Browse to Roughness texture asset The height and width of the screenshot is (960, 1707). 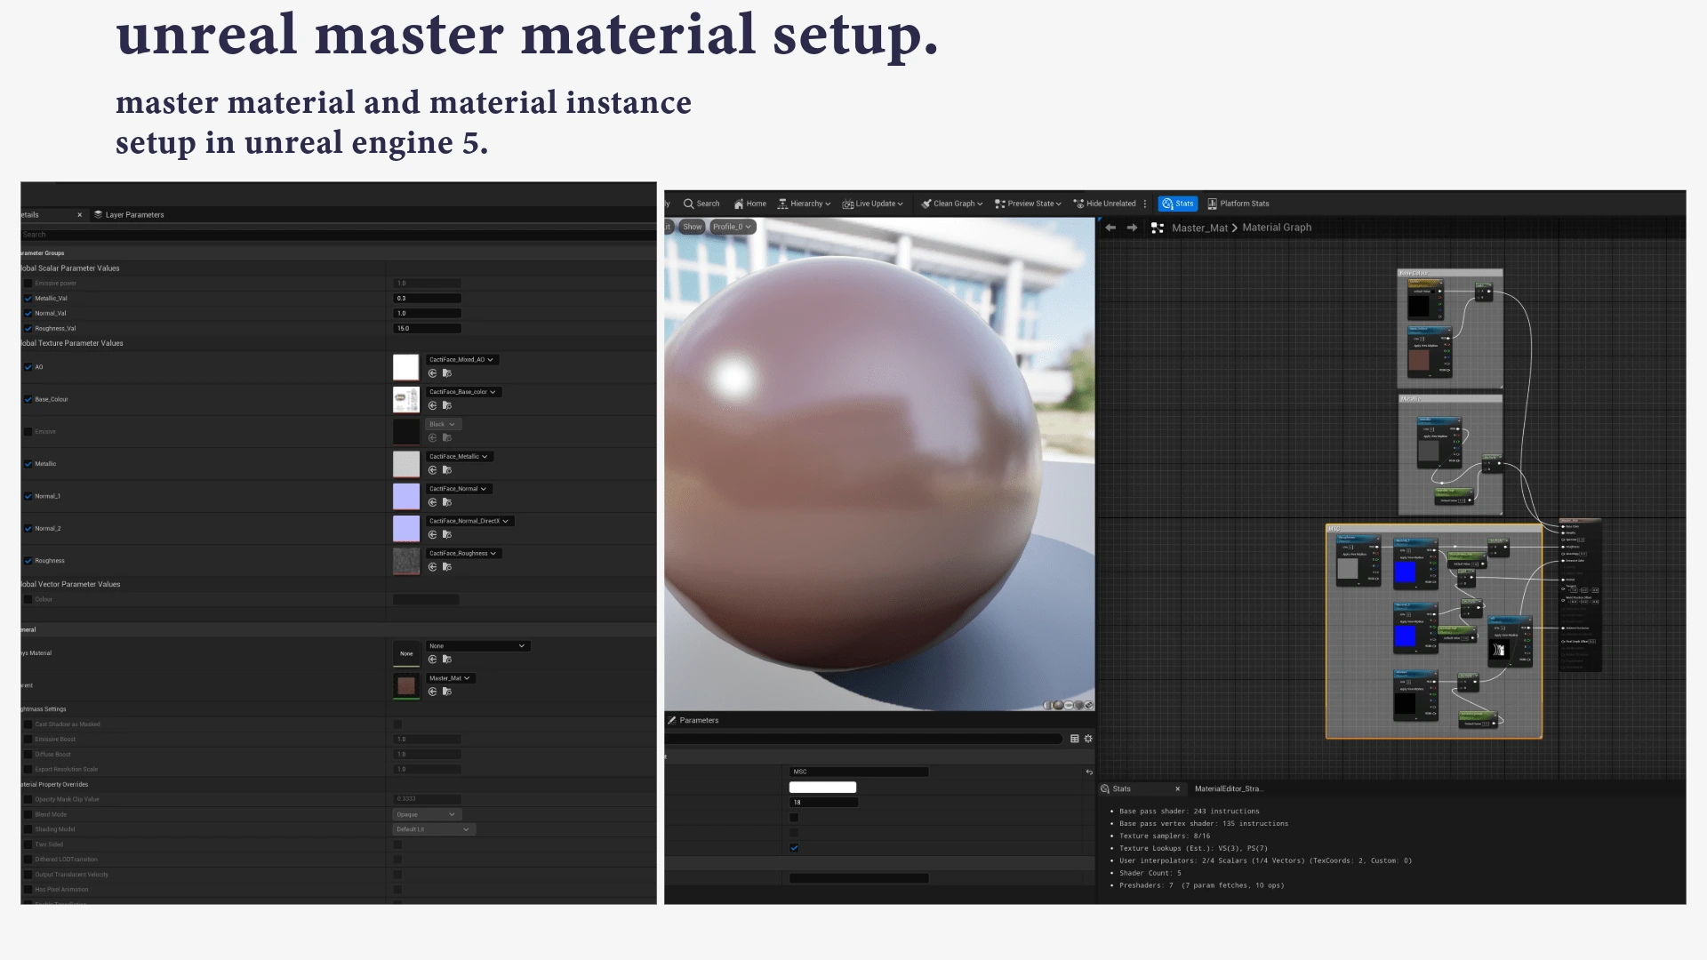pos(447,567)
